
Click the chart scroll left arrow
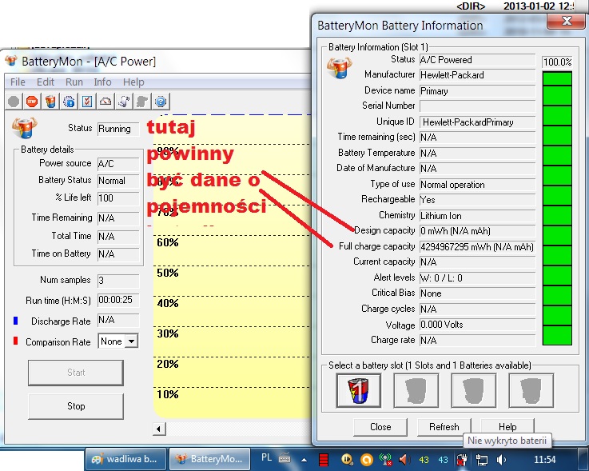point(159,429)
